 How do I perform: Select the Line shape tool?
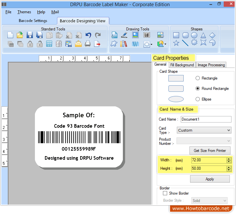click(185, 43)
